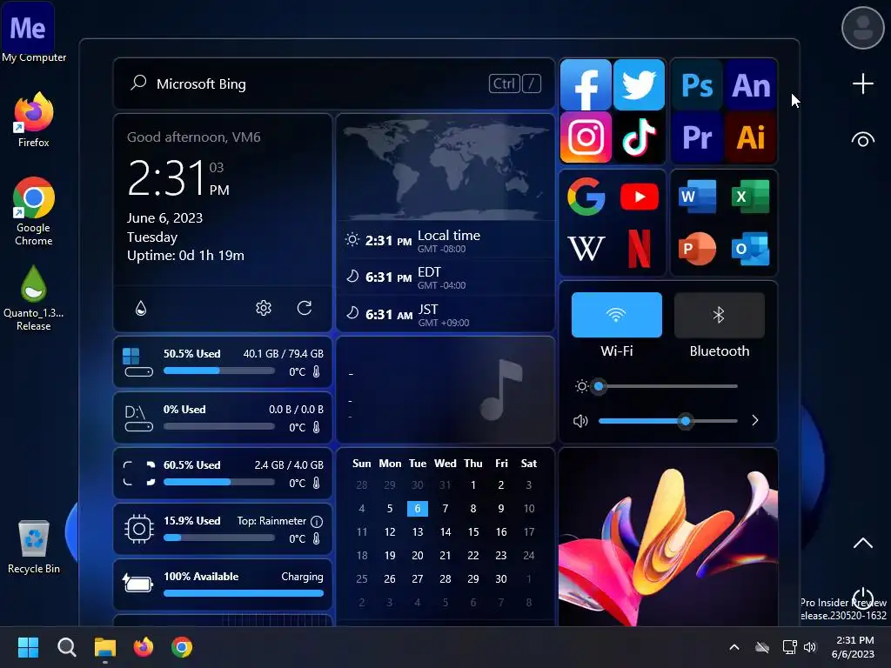Open Adobe Animate via the An icon

[751, 84]
